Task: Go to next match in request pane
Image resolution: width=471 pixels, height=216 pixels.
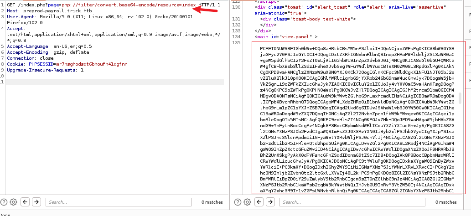Action: pyautogui.click(x=36, y=202)
